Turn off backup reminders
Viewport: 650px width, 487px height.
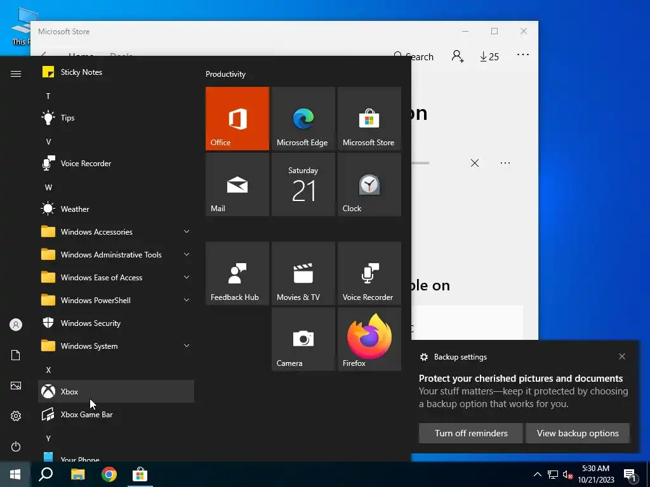(471, 433)
